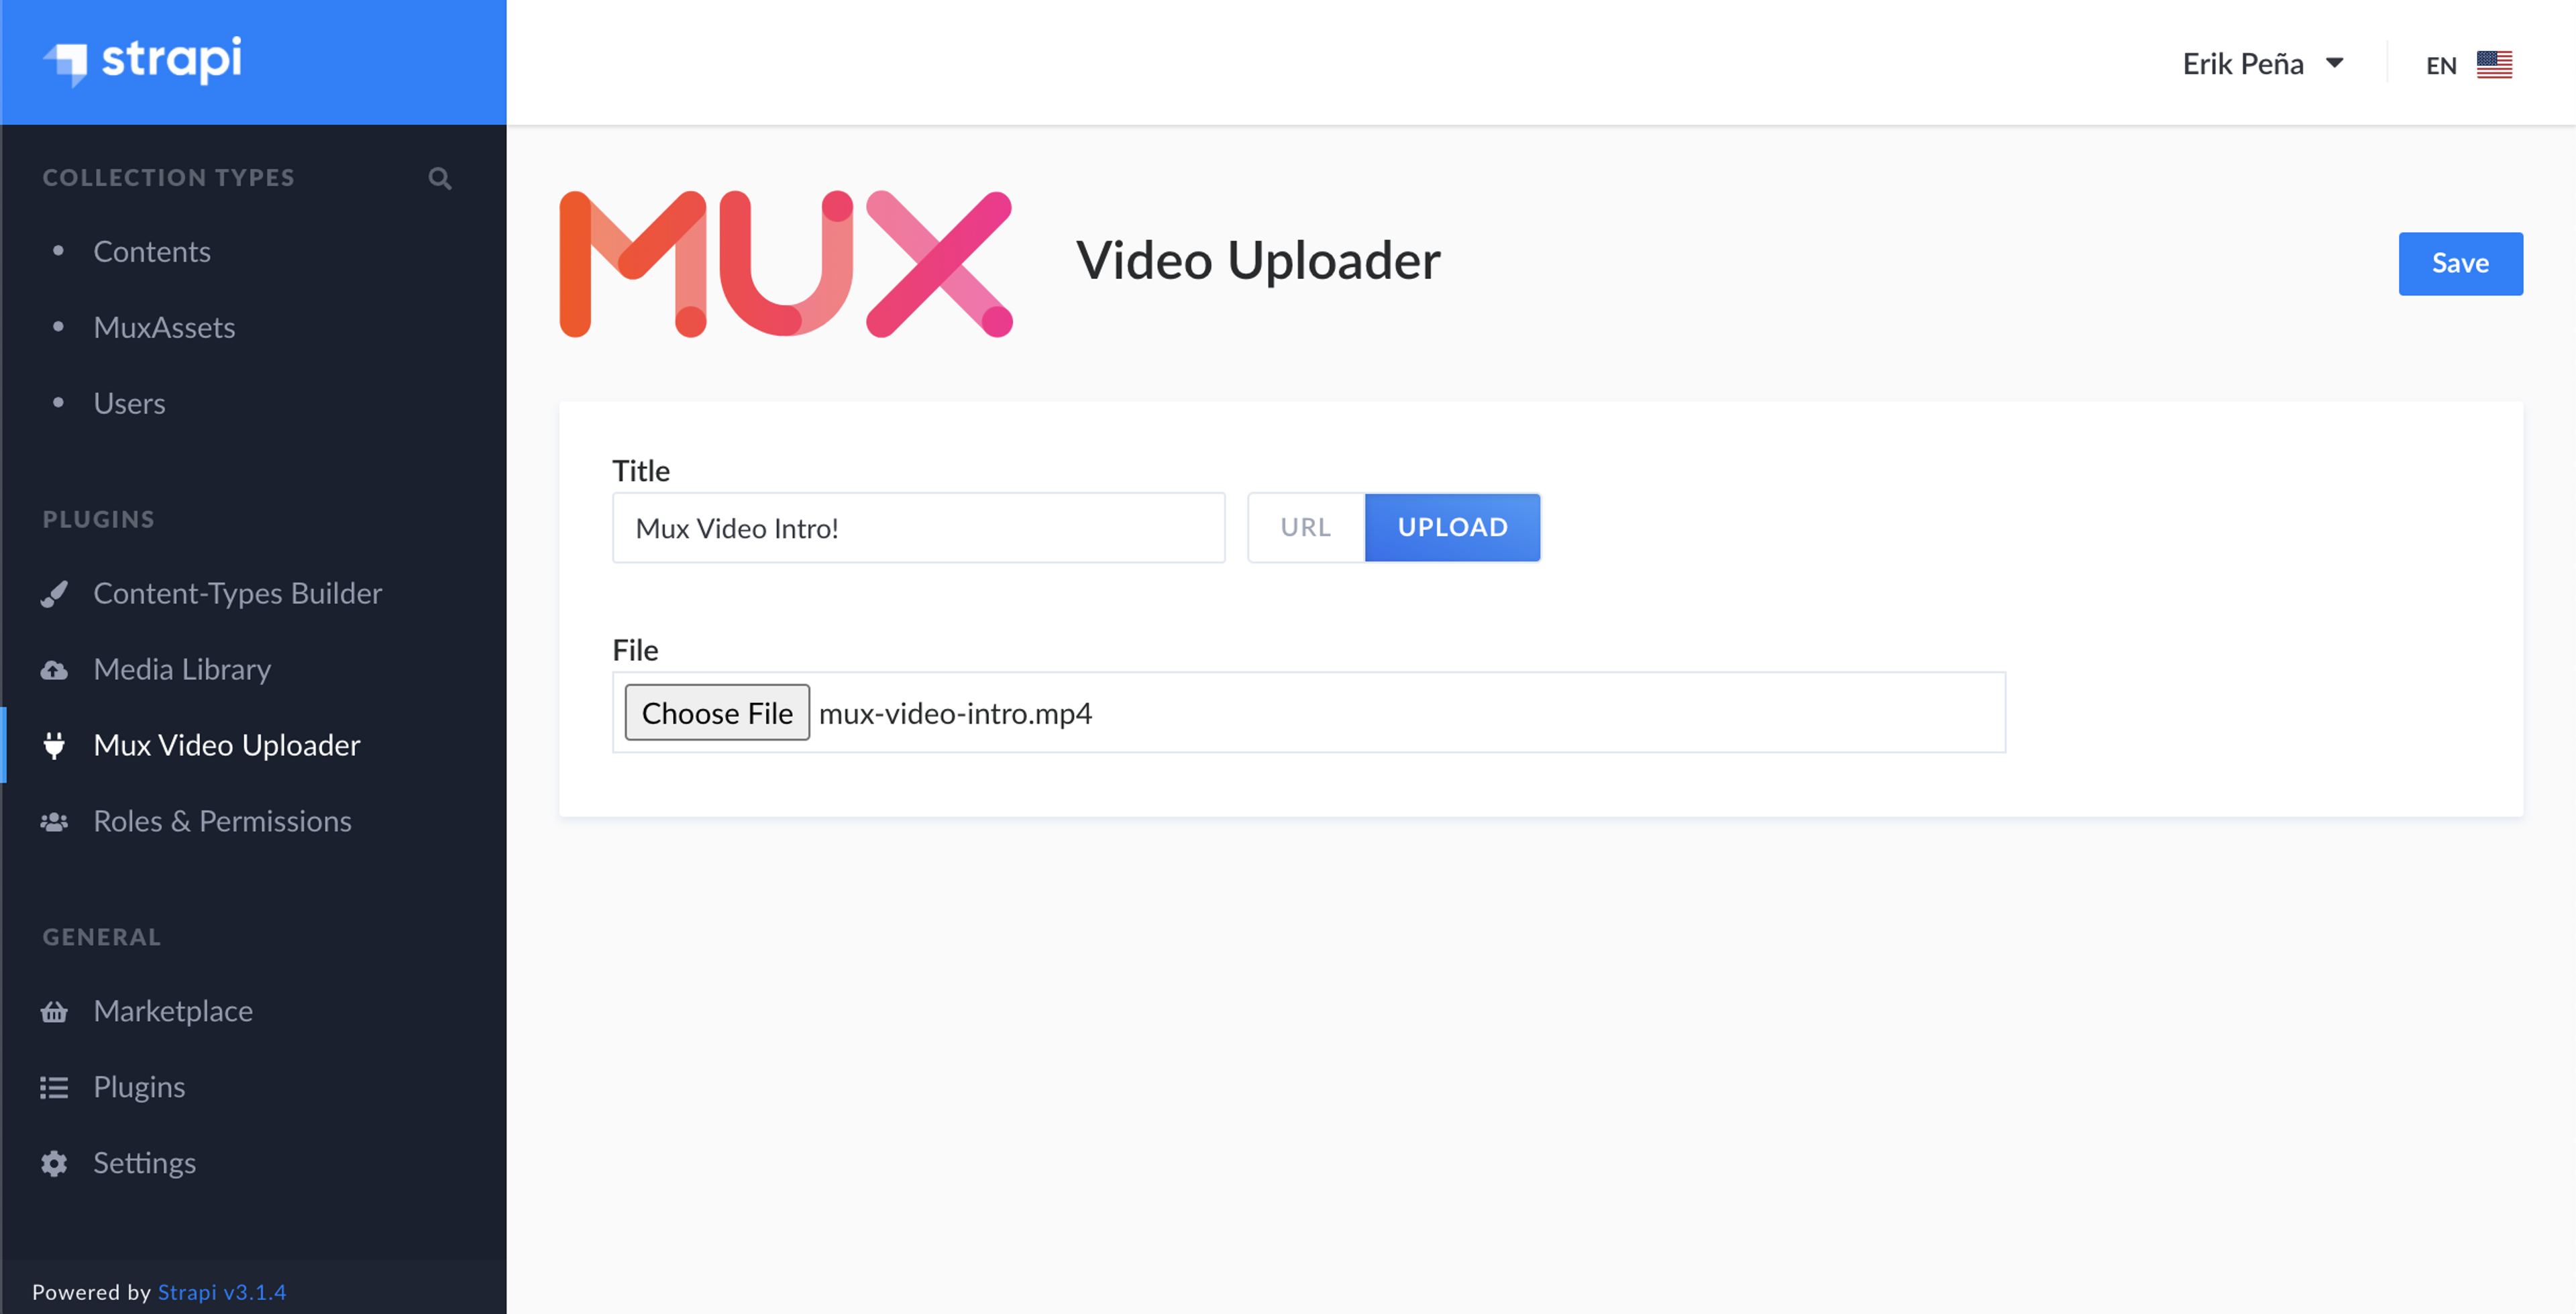Select the Plugins general menu item

(x=139, y=1086)
